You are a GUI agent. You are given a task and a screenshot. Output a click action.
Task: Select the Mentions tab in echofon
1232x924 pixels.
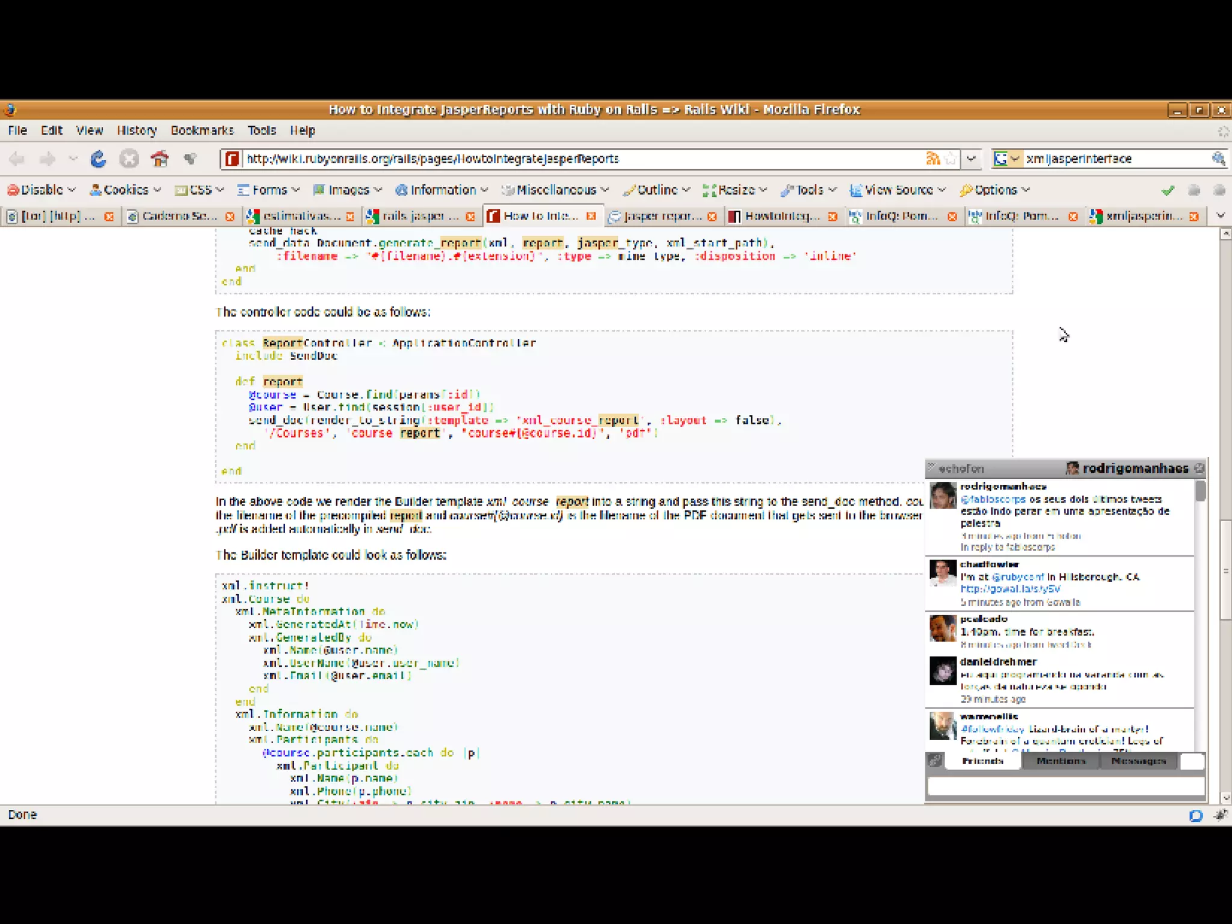(x=1061, y=761)
